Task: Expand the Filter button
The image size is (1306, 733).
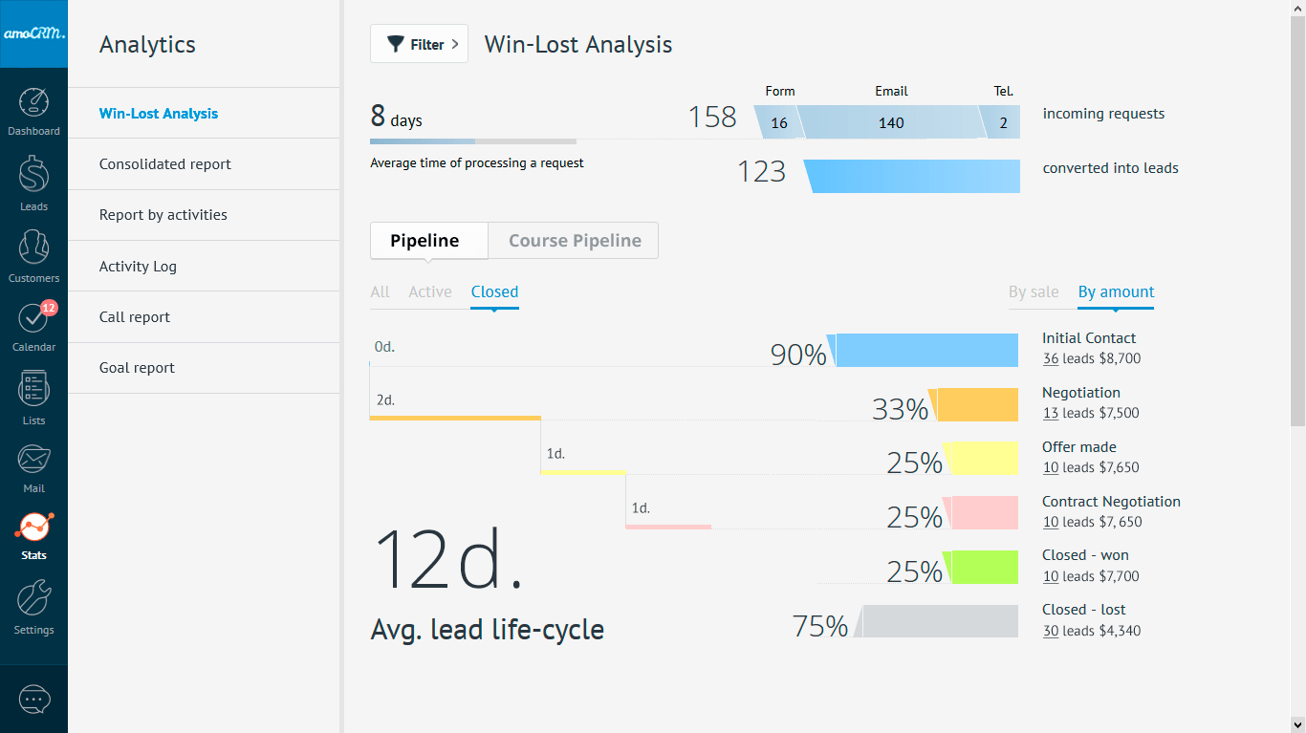Action: pyautogui.click(x=419, y=44)
